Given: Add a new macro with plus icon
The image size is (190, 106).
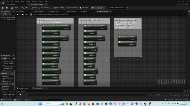Looking at the screenshot, I should click(12, 74).
